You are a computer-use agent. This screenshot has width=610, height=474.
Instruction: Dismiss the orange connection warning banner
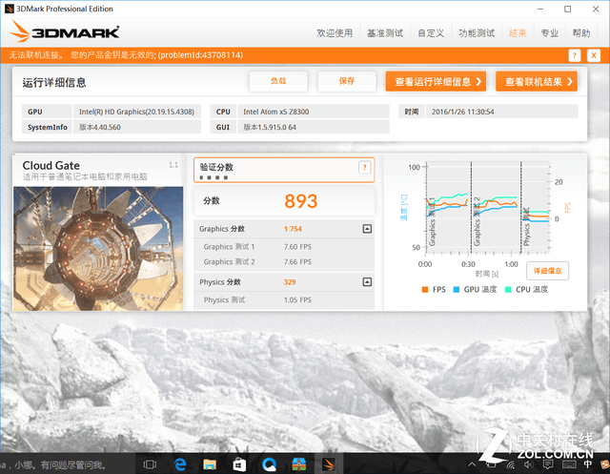(x=595, y=55)
